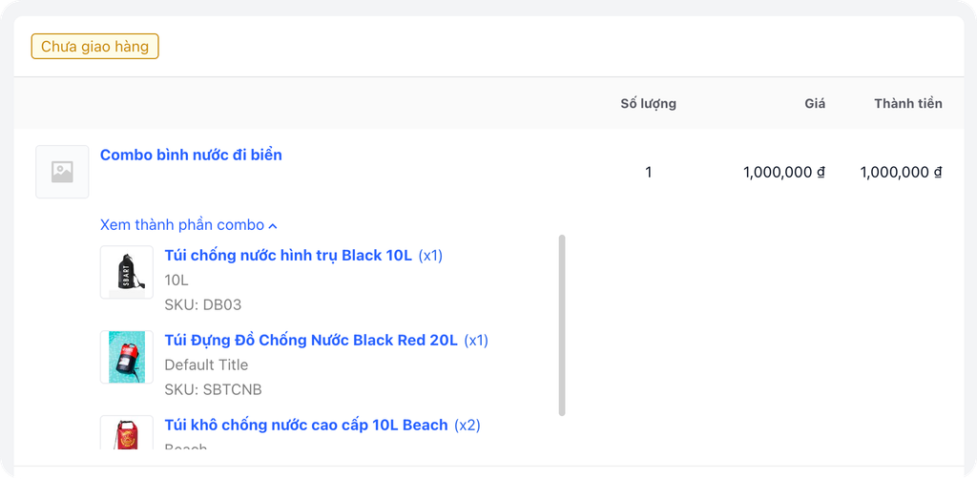The width and height of the screenshot is (977, 479).
Task: Click the "Default Title" variant text
Action: click(x=206, y=364)
